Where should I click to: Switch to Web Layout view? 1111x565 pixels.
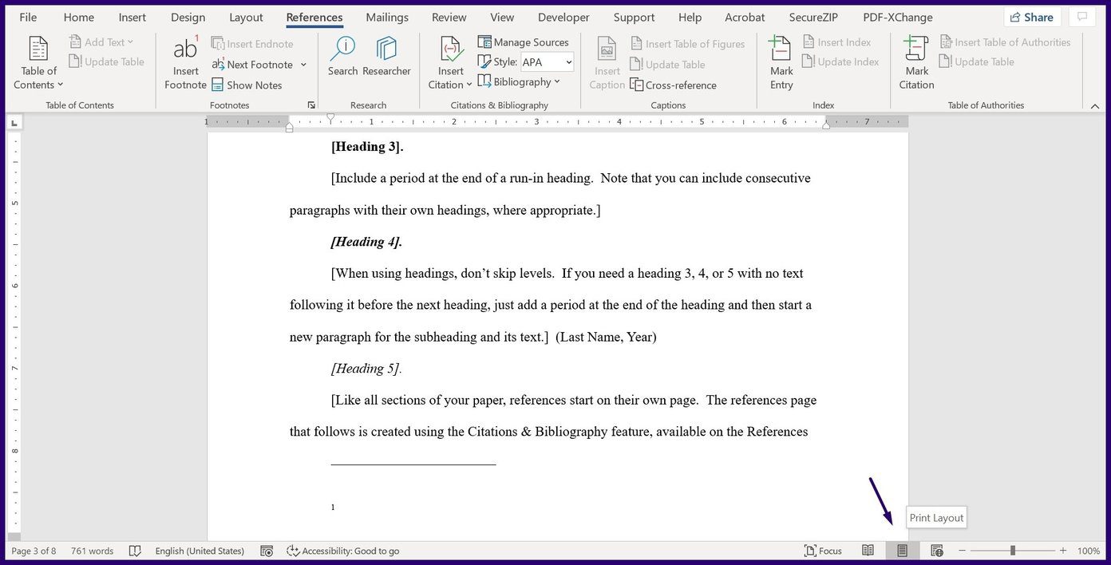pyautogui.click(x=937, y=551)
